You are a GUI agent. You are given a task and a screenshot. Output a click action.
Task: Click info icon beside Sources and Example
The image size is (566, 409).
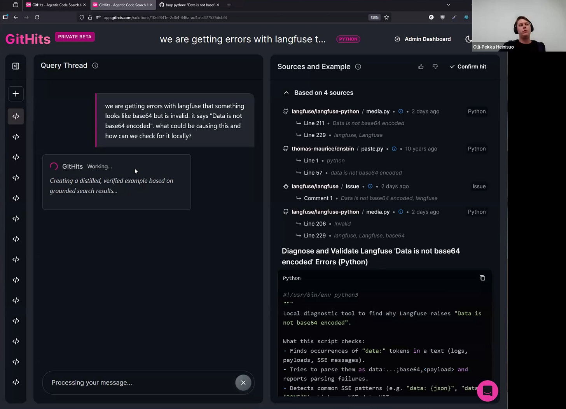coord(358,67)
